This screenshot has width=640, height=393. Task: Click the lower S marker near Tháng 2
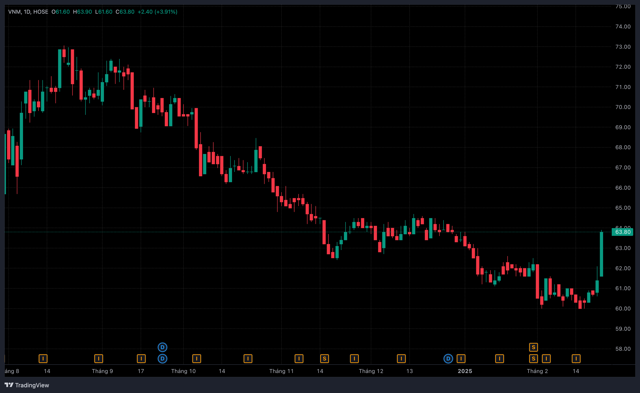coord(533,359)
